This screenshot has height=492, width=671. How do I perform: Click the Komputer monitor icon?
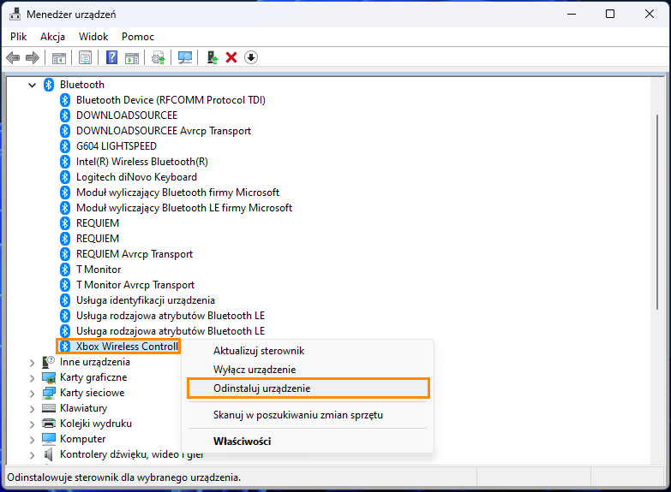pyautogui.click(x=49, y=439)
